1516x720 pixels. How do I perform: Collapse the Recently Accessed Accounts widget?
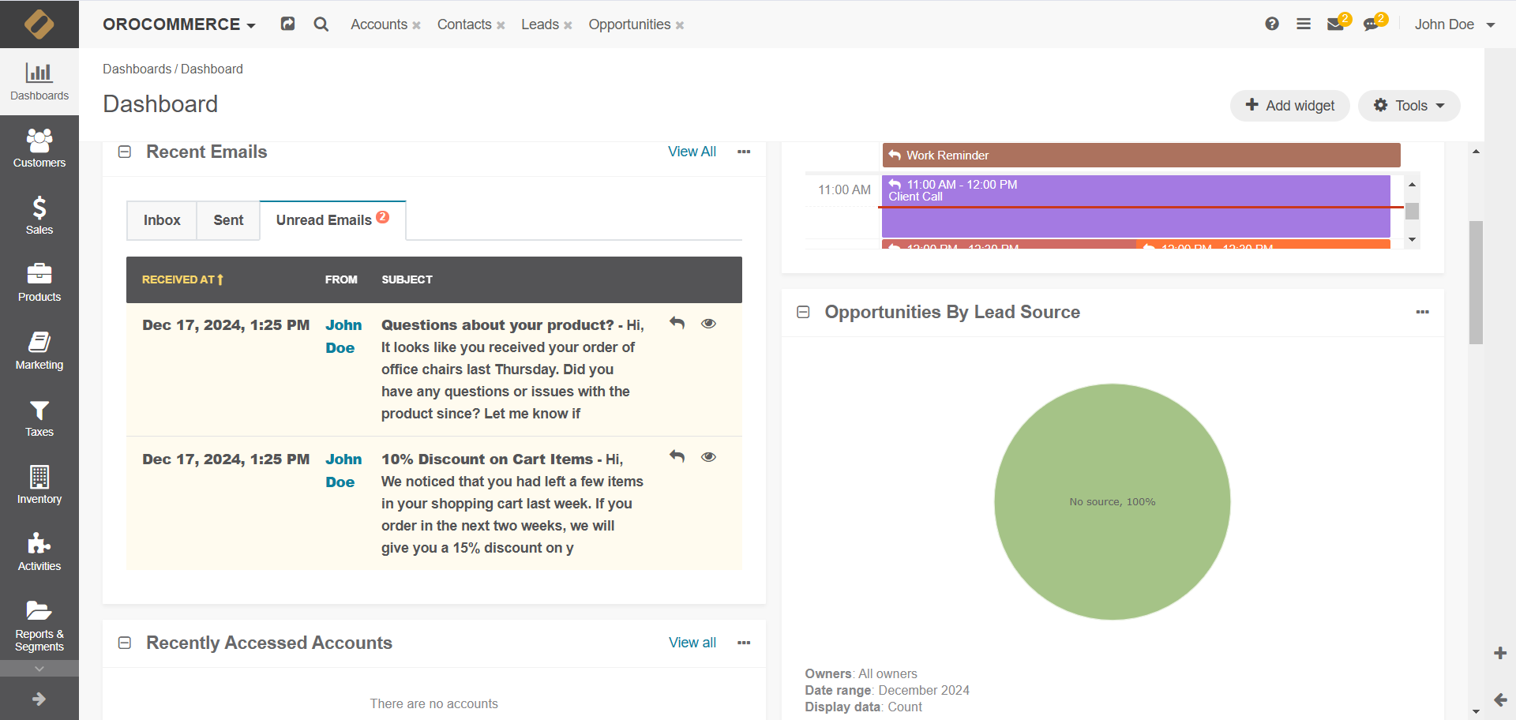pos(125,643)
